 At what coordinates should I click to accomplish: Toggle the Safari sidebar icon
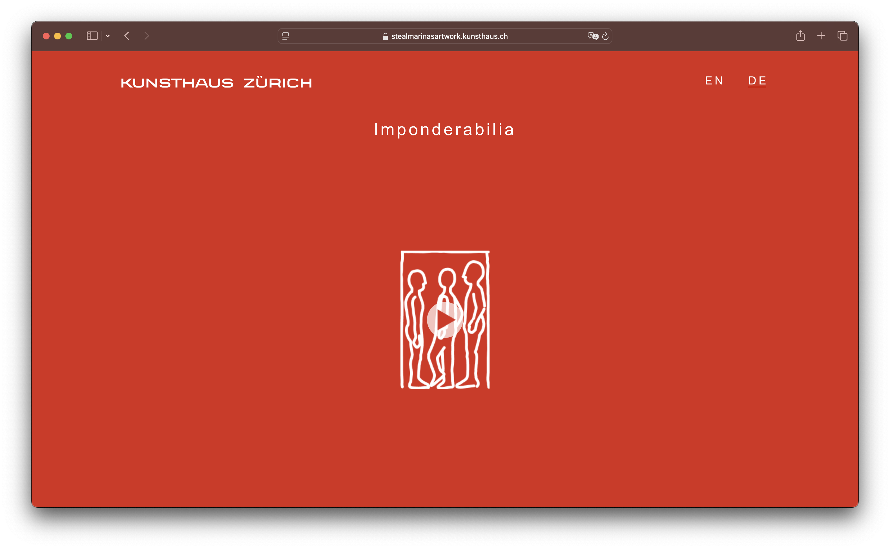click(x=92, y=36)
